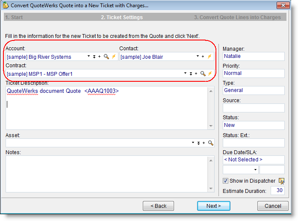Click the Next button
The image size is (298, 221).
tap(213, 206)
